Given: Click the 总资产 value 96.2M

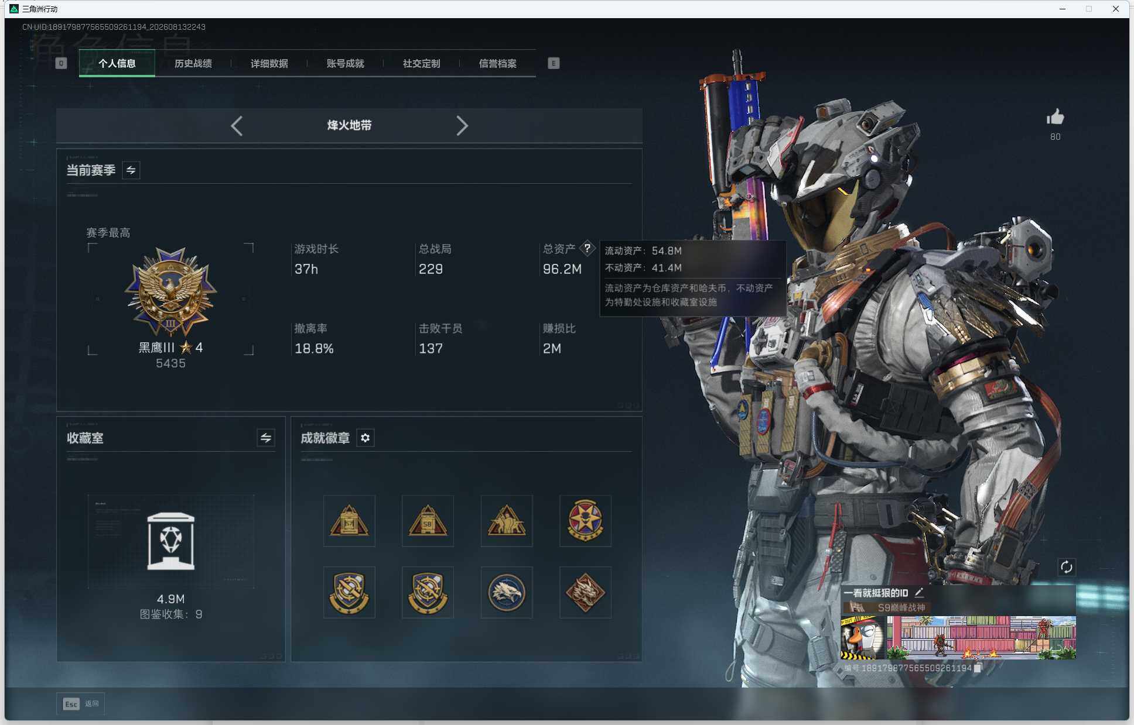Looking at the screenshot, I should (x=562, y=269).
